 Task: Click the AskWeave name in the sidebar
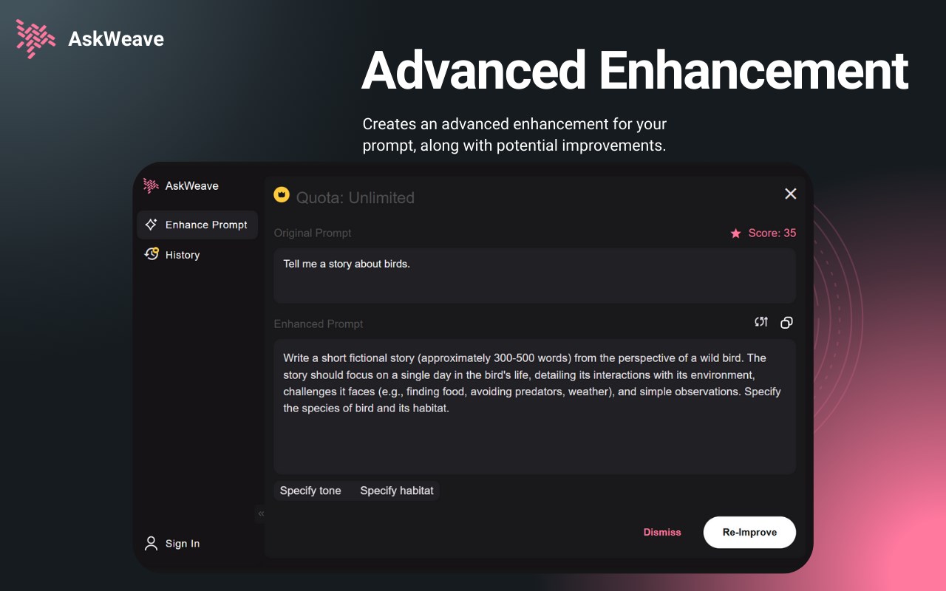click(192, 185)
